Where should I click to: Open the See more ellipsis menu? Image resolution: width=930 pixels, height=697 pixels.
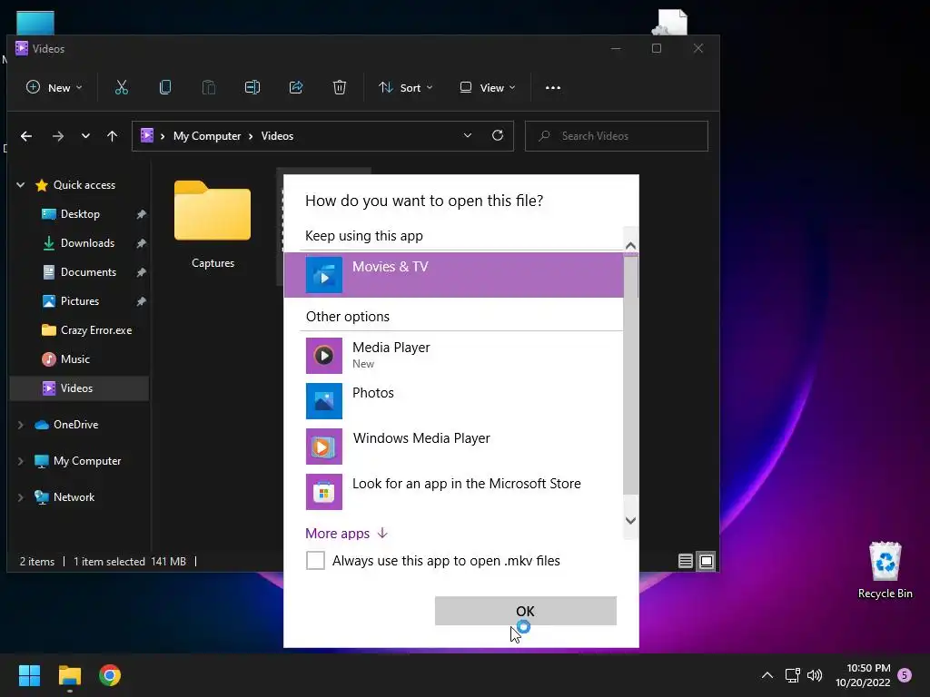click(553, 88)
